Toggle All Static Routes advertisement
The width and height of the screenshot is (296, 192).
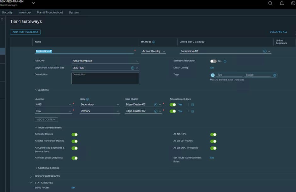(75, 134)
